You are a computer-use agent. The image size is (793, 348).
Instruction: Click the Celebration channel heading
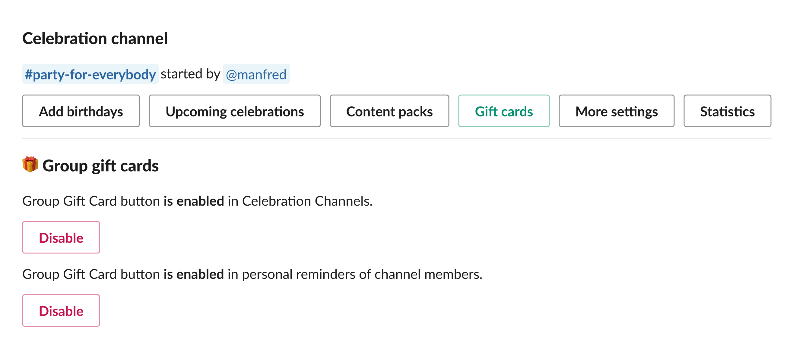click(95, 38)
